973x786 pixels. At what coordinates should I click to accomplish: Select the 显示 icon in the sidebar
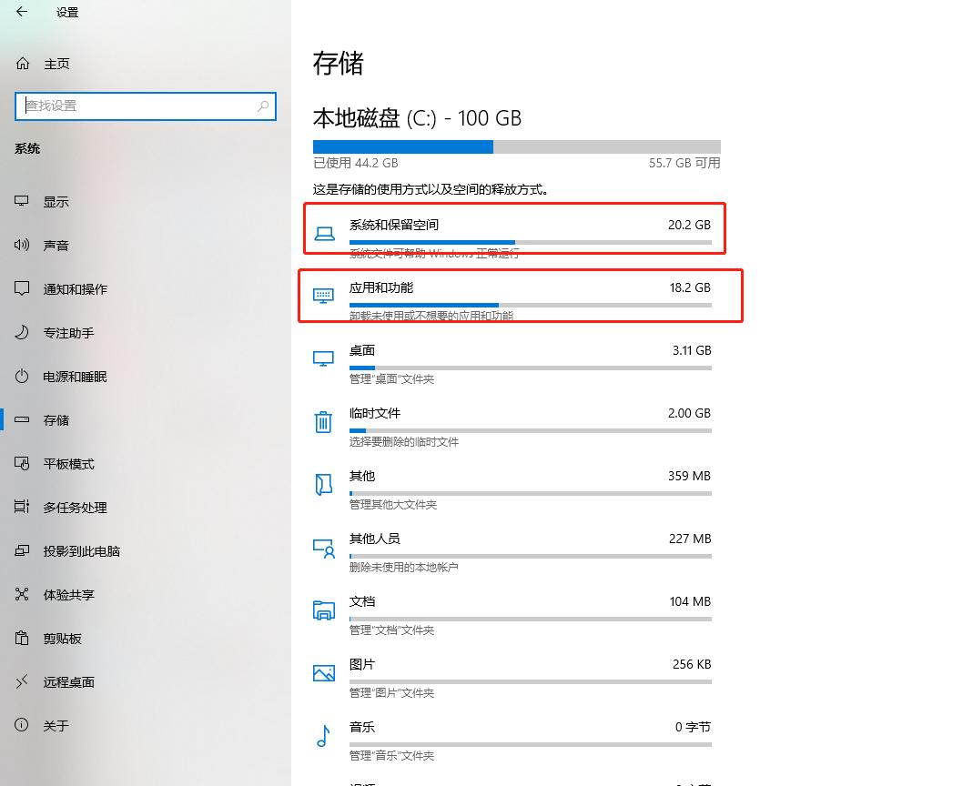(x=21, y=201)
